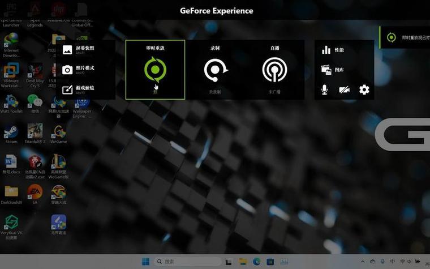Expand hidden system tray icons chevron
430x269 pixels.
[363, 262]
